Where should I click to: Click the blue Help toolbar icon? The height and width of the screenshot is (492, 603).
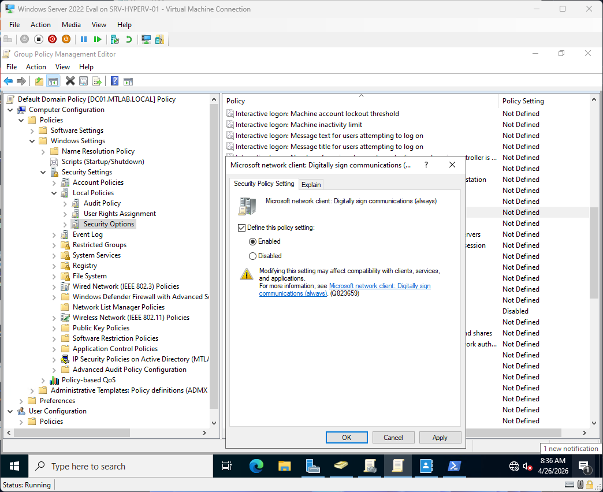(114, 81)
